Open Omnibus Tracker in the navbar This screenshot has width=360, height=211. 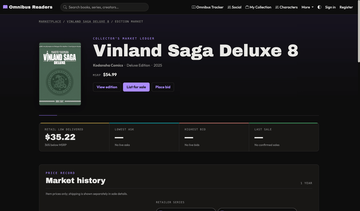(207, 7)
